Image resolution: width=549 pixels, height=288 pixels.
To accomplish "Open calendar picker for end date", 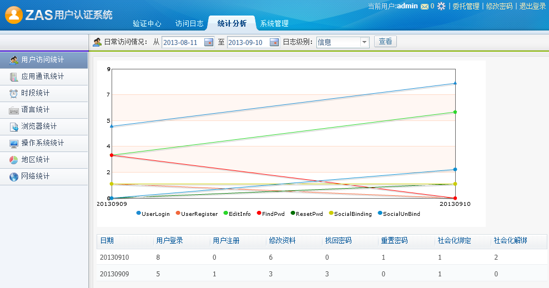I will [274, 42].
